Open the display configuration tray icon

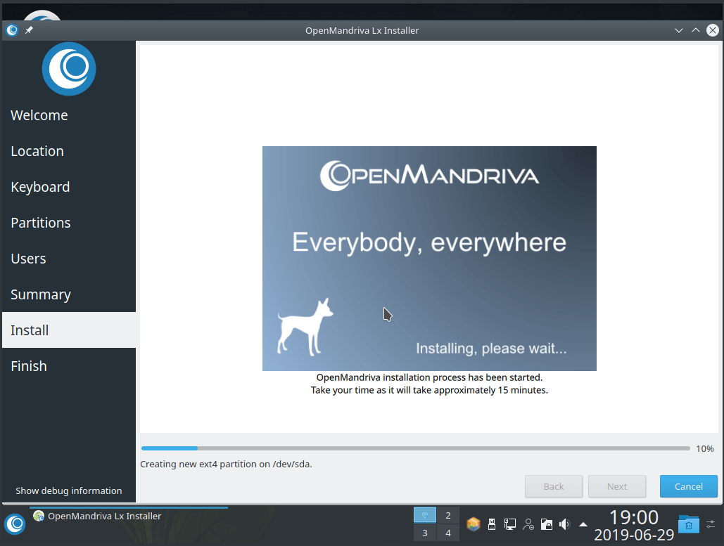(509, 524)
